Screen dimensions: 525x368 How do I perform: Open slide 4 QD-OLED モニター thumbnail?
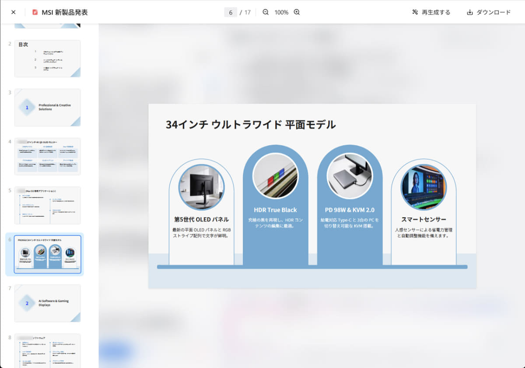click(x=47, y=156)
